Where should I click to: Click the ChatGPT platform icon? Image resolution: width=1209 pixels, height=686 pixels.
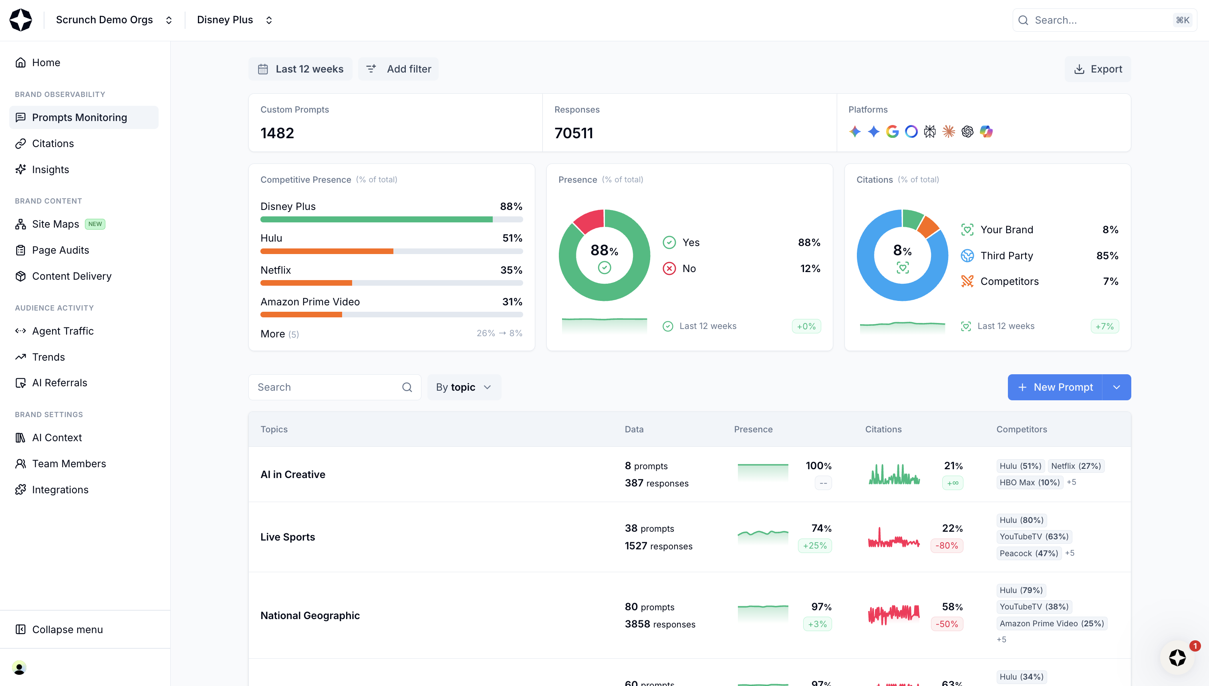click(x=967, y=131)
